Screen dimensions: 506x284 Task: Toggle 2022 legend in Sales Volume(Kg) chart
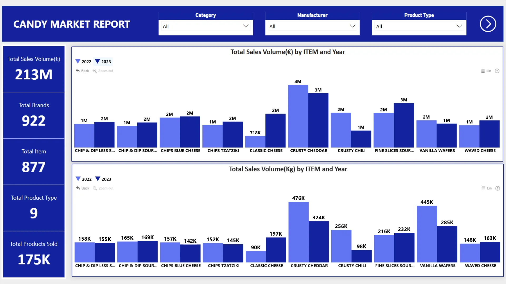[84, 179]
